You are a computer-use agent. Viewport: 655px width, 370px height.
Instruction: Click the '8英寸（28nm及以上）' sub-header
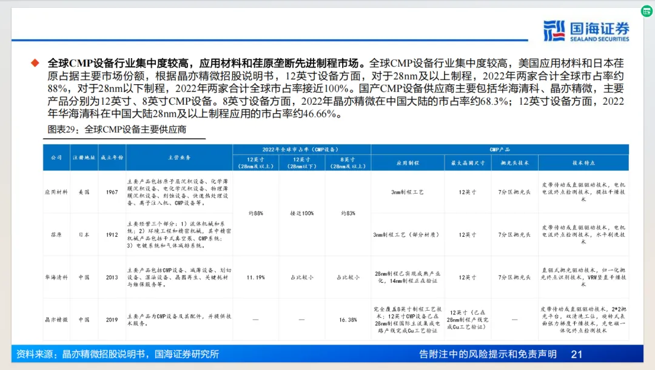pos(348,163)
